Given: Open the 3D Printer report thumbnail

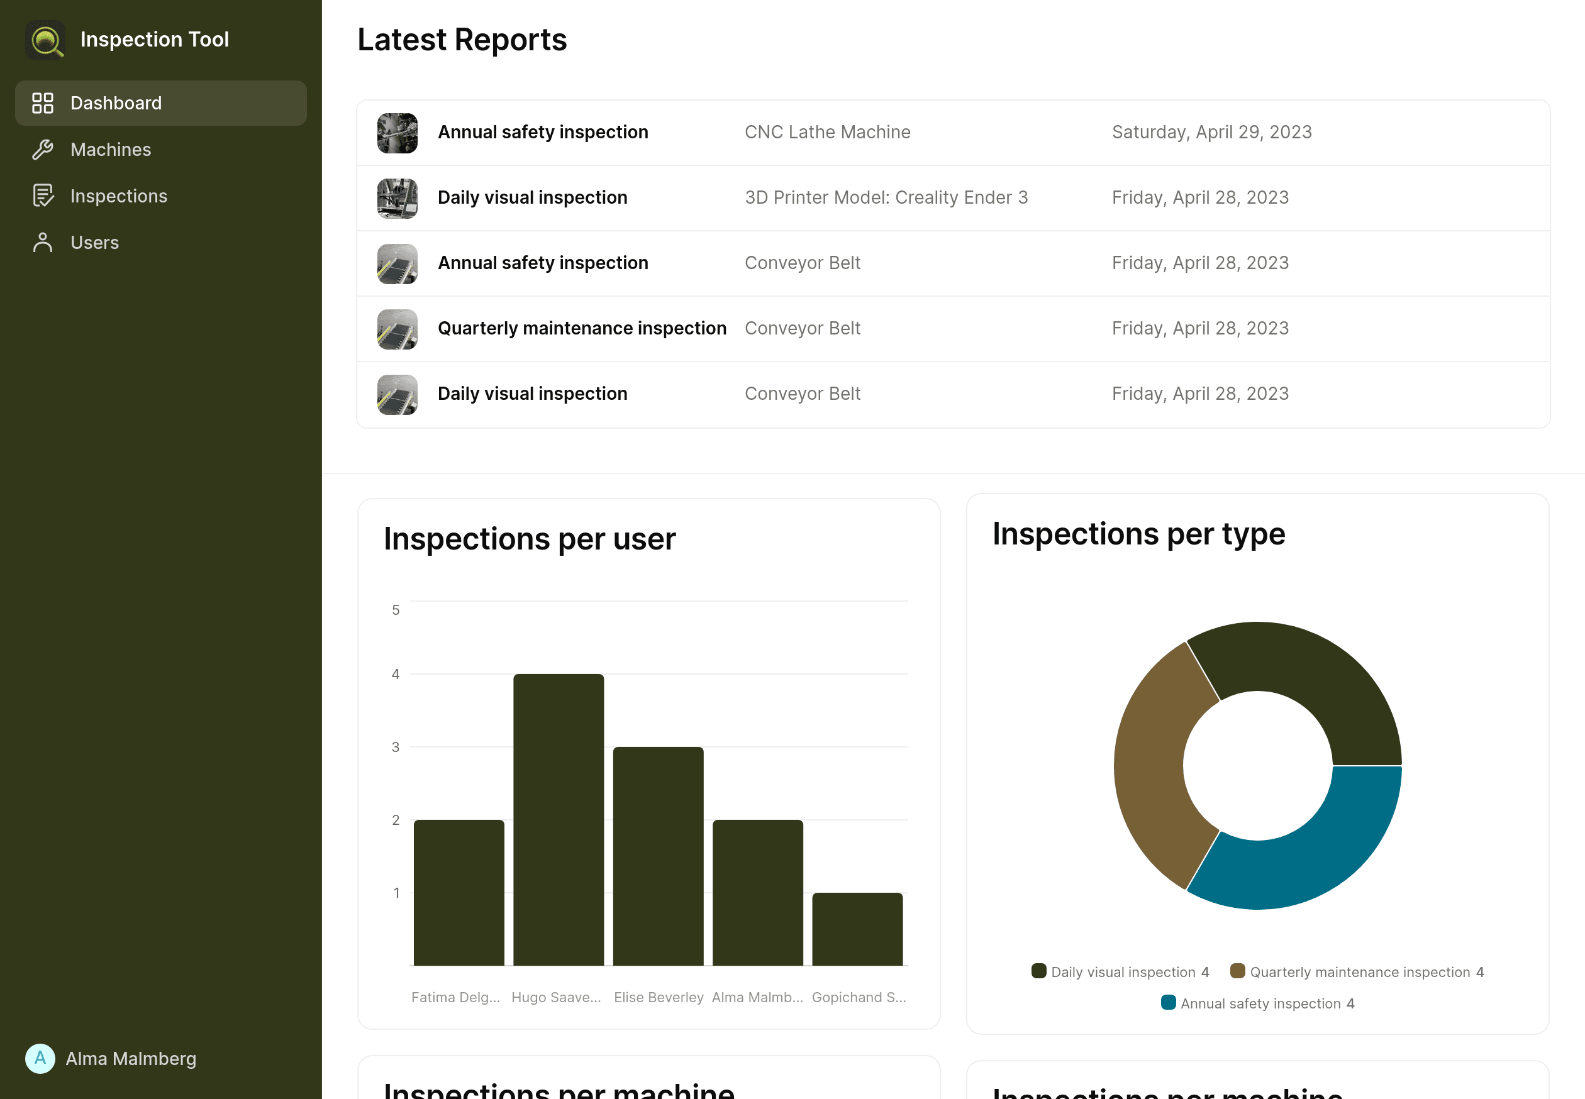Looking at the screenshot, I should [x=398, y=198].
